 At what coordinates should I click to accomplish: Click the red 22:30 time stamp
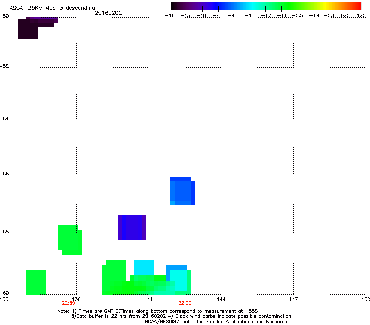point(68,303)
